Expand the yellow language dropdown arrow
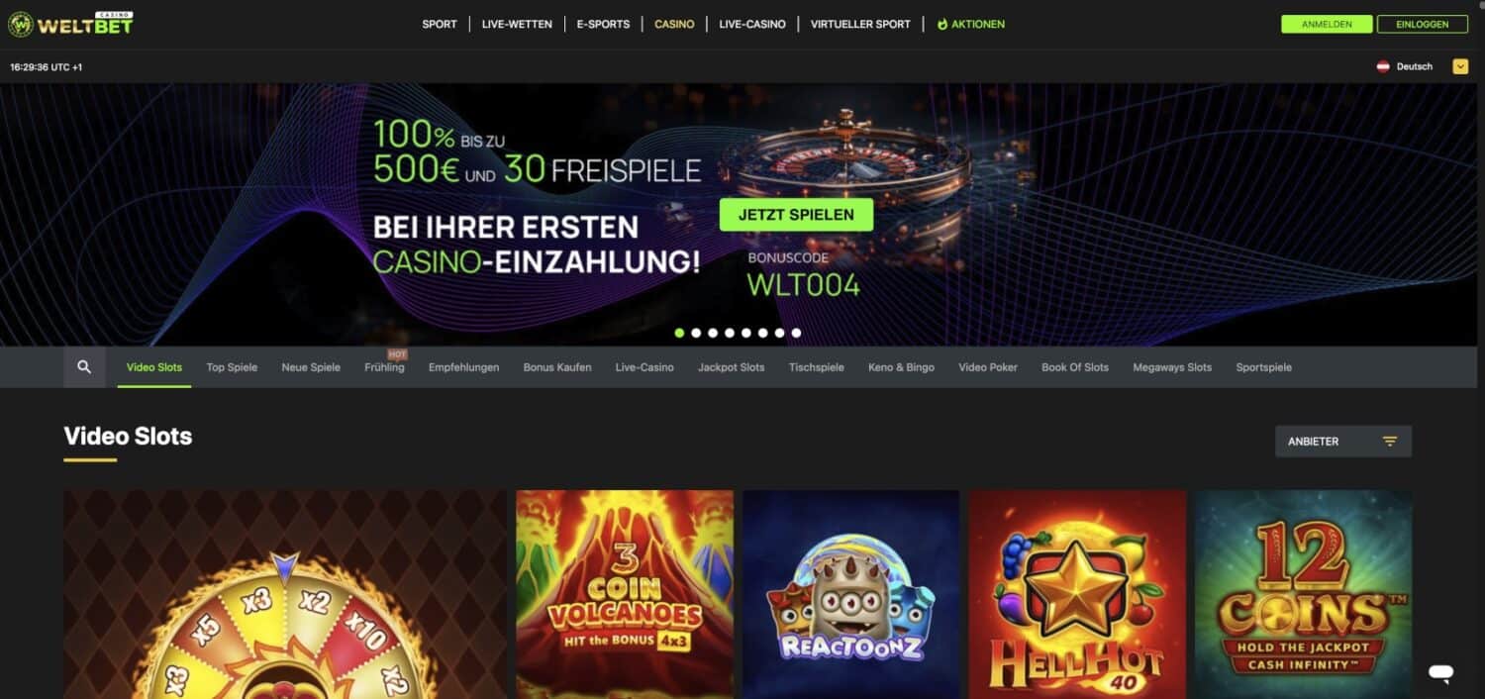This screenshot has width=1485, height=699. point(1460,66)
